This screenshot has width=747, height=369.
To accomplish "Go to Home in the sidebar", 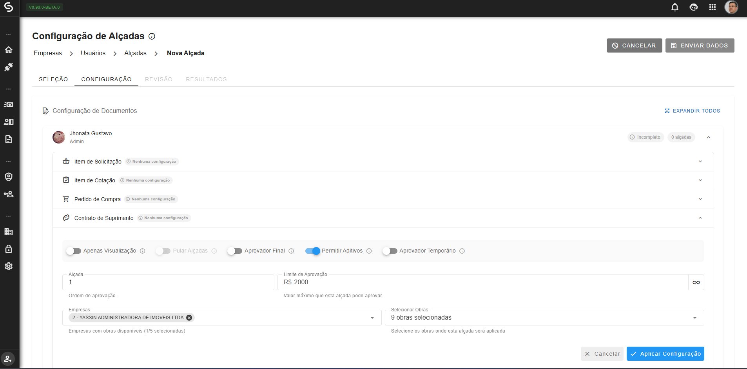I will [8, 50].
